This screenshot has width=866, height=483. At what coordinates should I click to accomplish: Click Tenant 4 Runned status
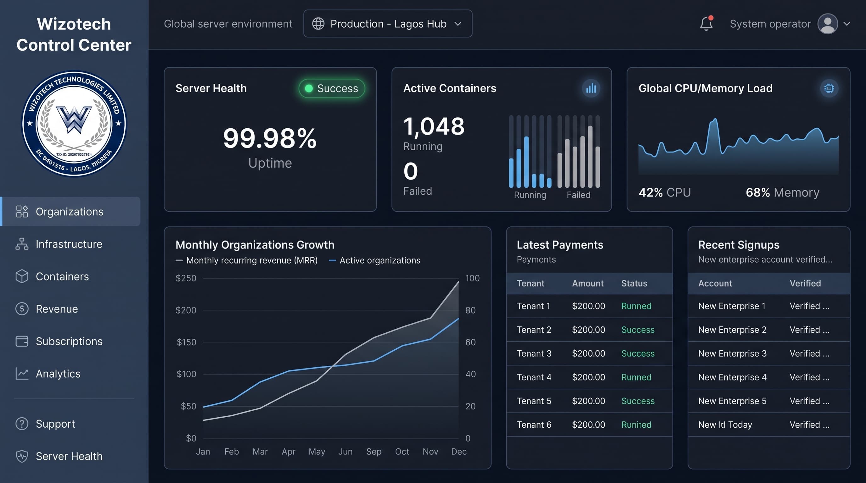click(636, 377)
